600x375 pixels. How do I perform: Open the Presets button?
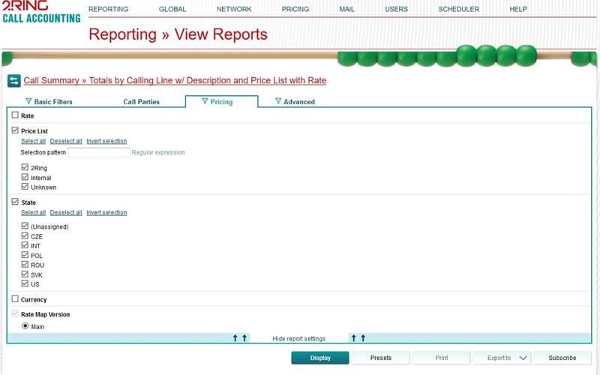(x=381, y=358)
